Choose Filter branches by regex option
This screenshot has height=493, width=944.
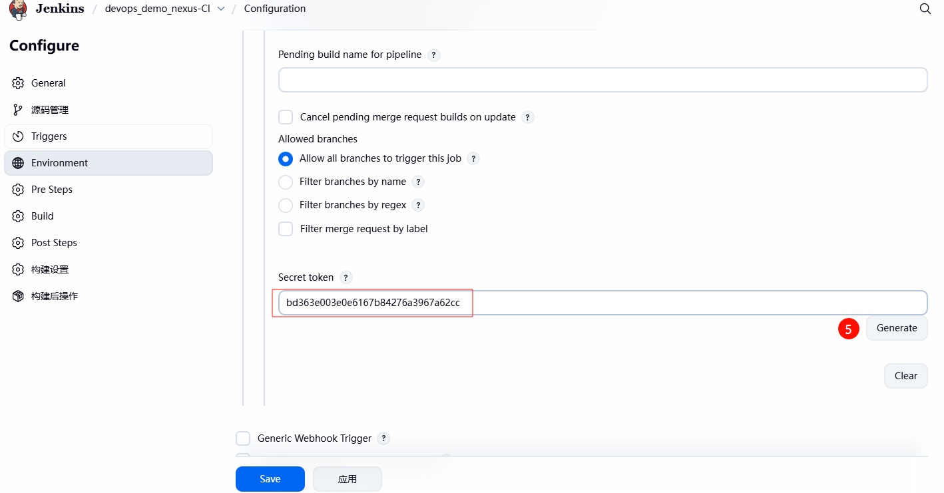click(x=286, y=205)
